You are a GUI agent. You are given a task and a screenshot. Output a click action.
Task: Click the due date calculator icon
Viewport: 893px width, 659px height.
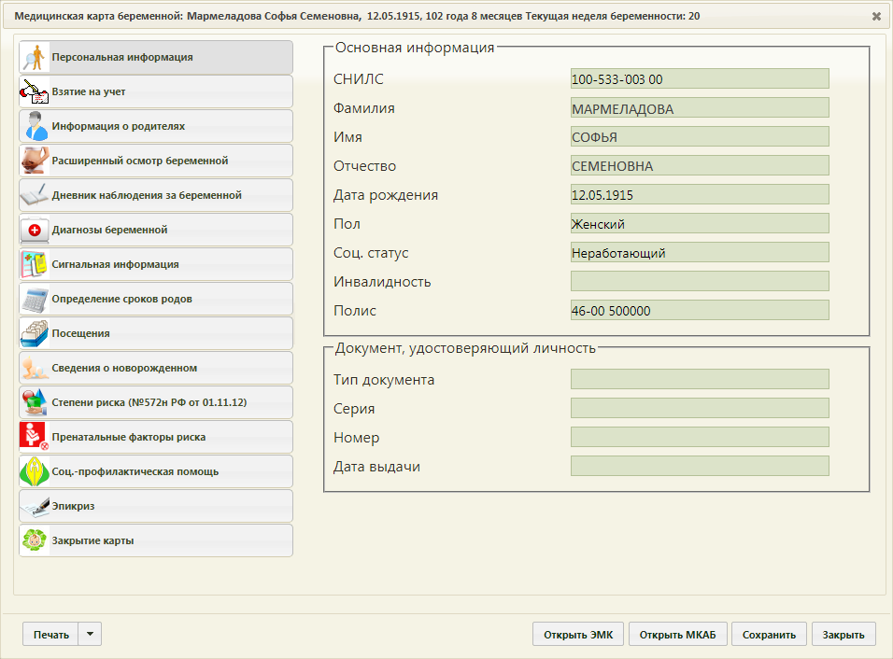tap(35, 299)
